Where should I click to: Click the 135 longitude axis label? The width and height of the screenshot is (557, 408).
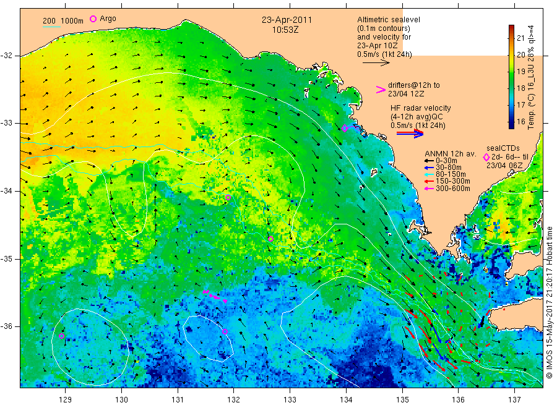click(x=402, y=400)
